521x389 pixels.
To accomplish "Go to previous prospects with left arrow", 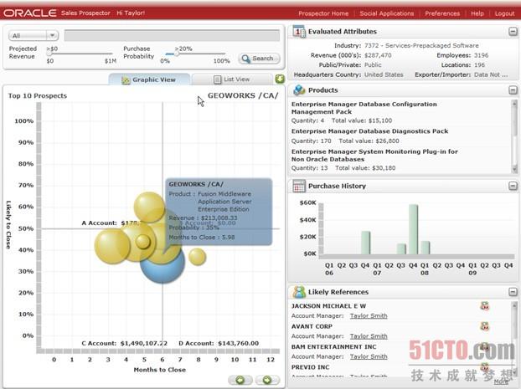I will [x=240, y=380].
